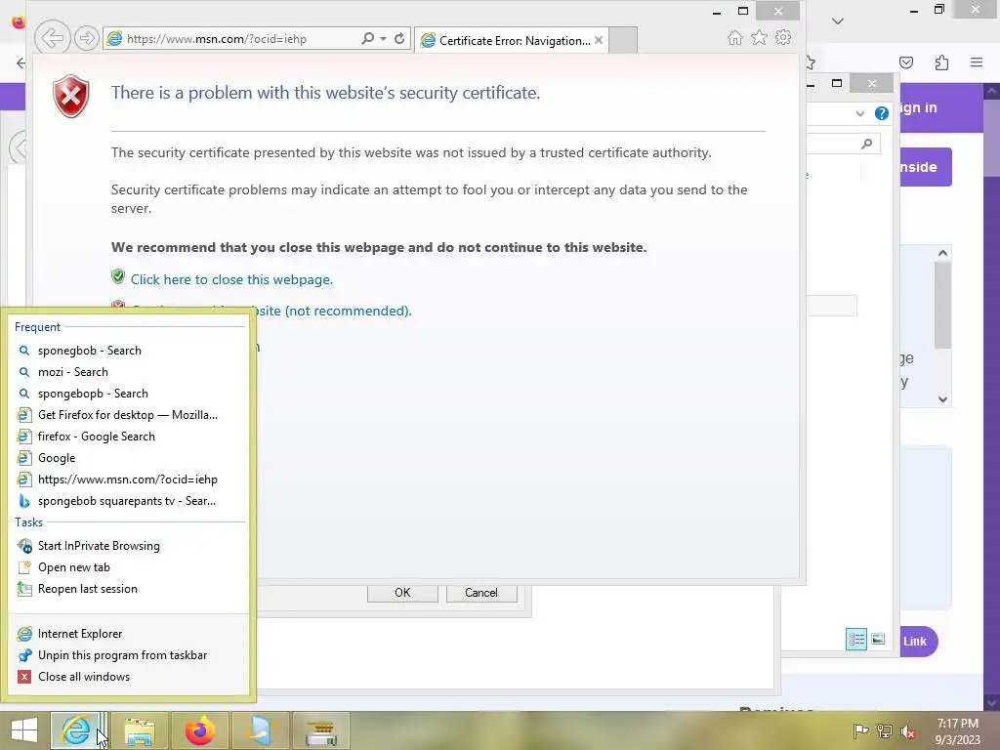Screen dimensions: 1000x750
Task: Click the blue document taskbar icon
Action: click(x=260, y=730)
